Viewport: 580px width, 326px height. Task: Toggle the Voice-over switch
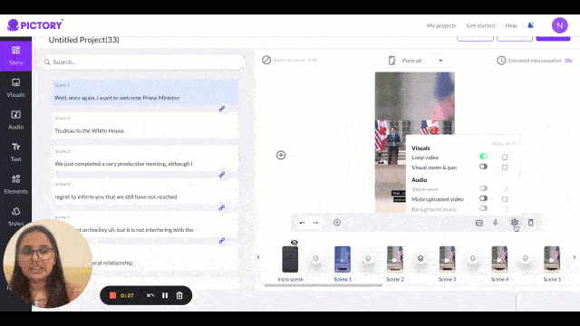click(x=483, y=188)
